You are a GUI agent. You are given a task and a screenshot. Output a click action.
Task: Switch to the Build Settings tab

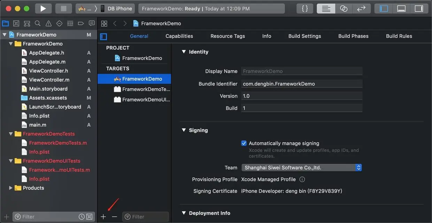[304, 36]
